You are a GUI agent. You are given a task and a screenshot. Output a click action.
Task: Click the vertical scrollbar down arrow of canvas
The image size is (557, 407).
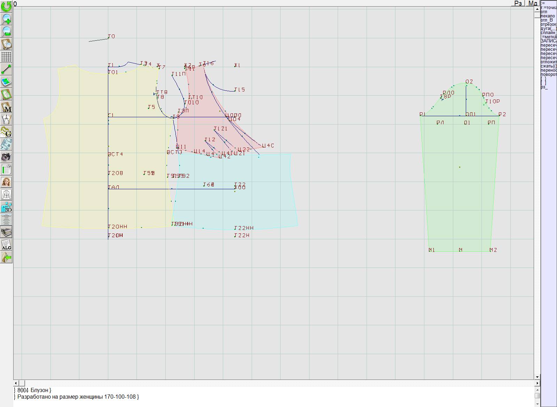537,377
